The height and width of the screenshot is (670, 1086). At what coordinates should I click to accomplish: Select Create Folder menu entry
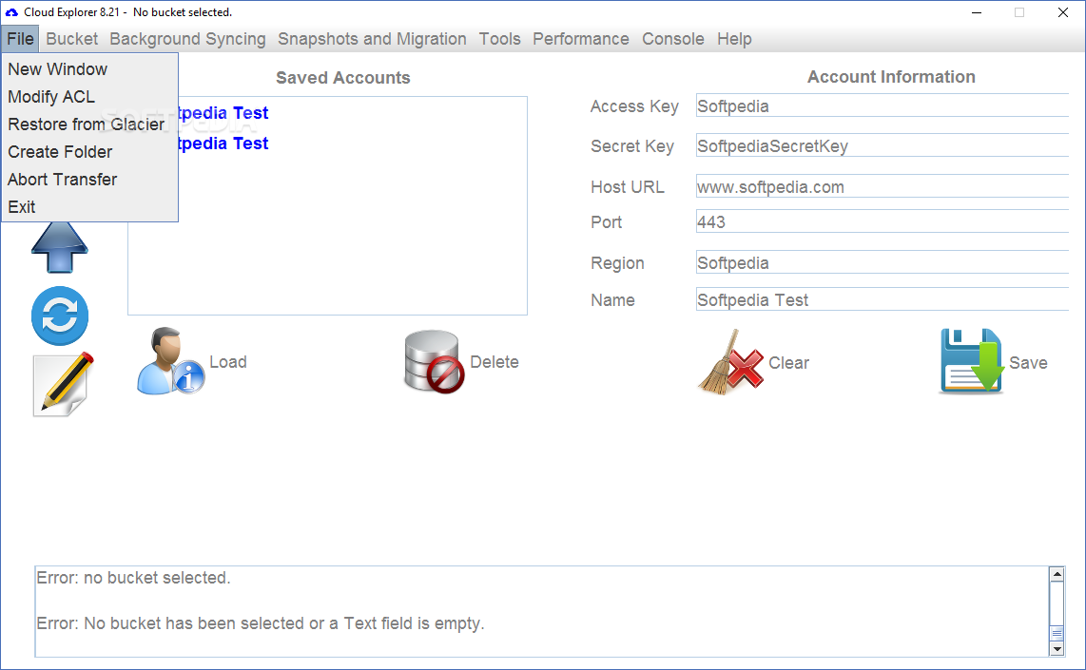click(89, 151)
